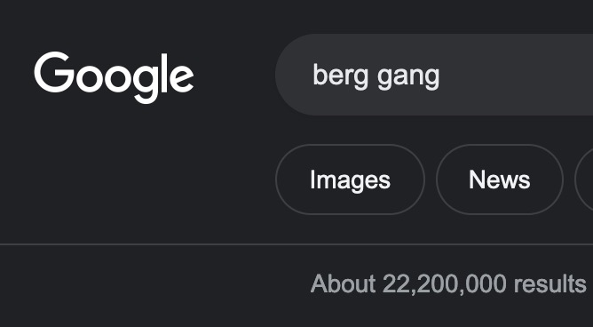Filter results by Images
Viewport: 593px width, 327px height.
(x=350, y=179)
